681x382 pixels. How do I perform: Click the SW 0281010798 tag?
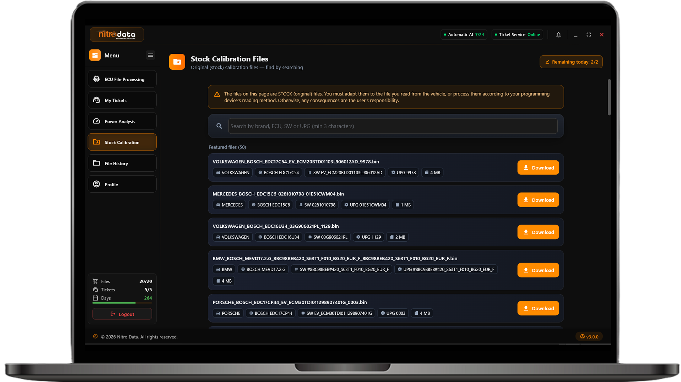[x=317, y=205]
